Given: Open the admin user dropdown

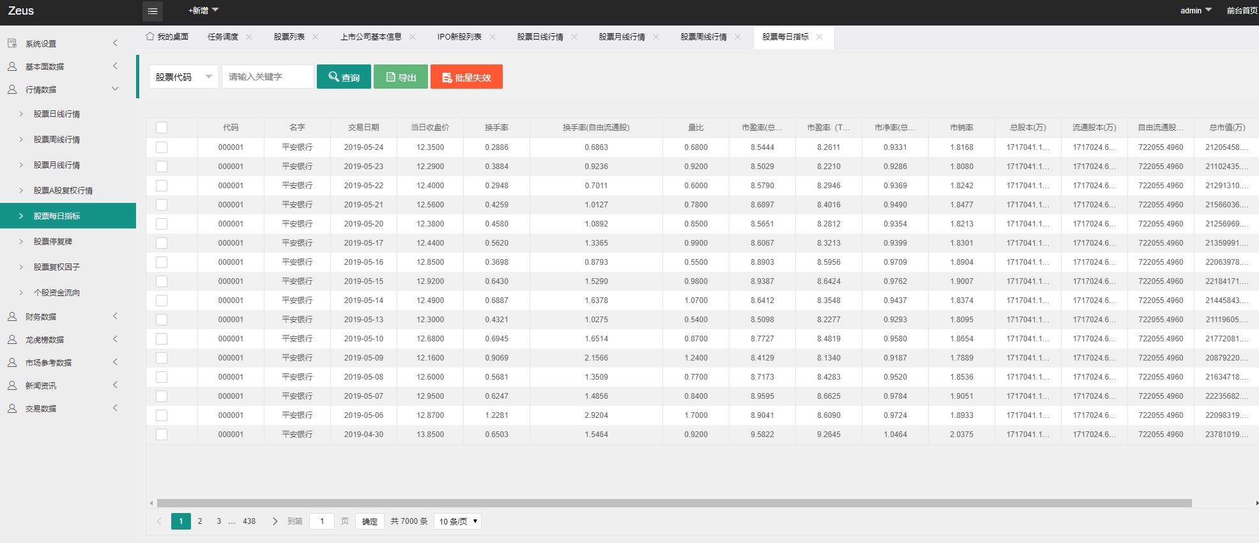Looking at the screenshot, I should tap(1196, 10).
